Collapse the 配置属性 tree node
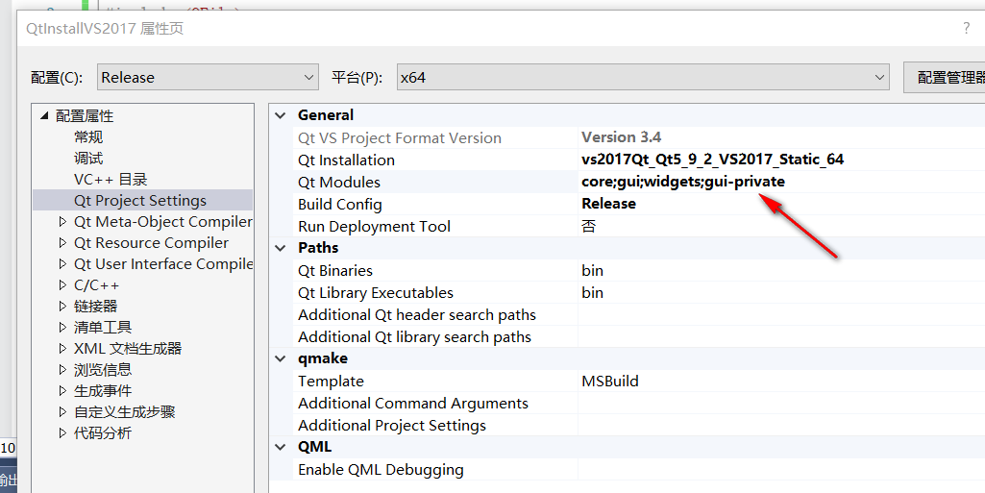Viewport: 985px width, 493px height. (x=43, y=116)
